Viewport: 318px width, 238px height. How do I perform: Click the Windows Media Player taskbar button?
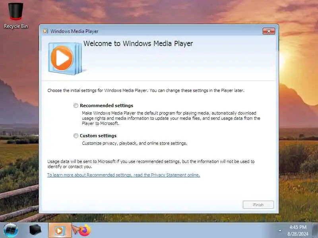coord(60,230)
